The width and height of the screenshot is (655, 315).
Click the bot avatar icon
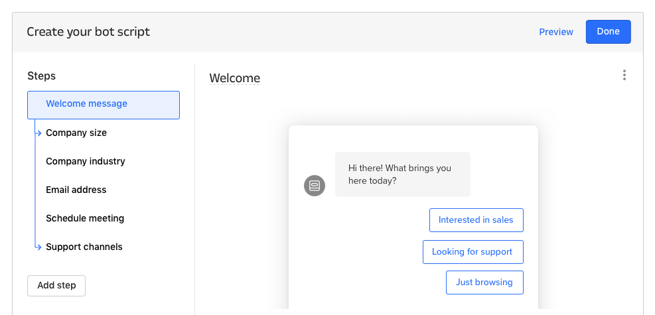pos(315,186)
